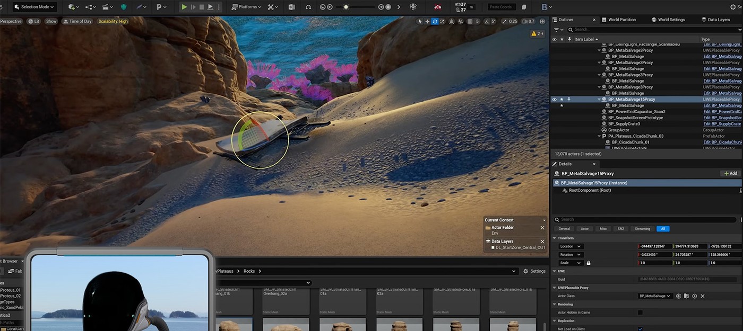The image size is (743, 331).
Task: Select the scale gizmo tool in viewport
Action: [443, 21]
